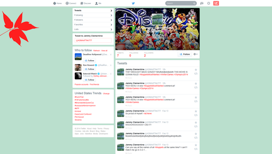Favorite the 'So proud of myself' tweet
272x154 pixels.
(196, 111)
